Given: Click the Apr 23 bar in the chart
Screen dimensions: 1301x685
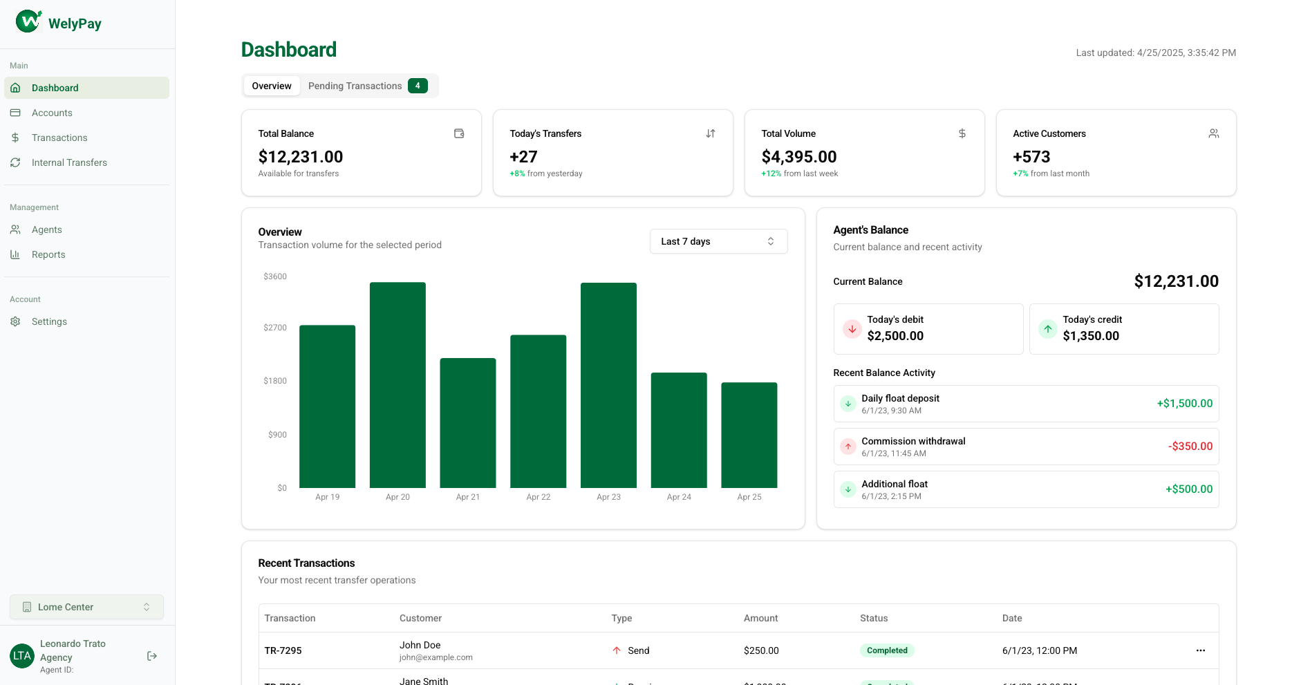Looking at the screenshot, I should (x=608, y=385).
